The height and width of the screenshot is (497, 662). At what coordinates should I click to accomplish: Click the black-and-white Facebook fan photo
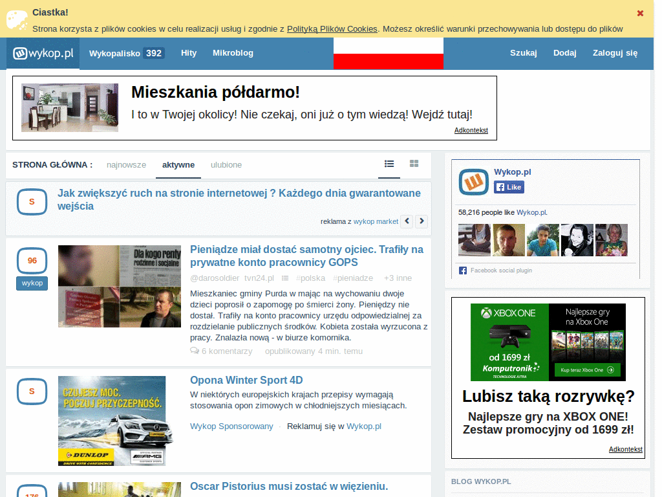point(577,240)
